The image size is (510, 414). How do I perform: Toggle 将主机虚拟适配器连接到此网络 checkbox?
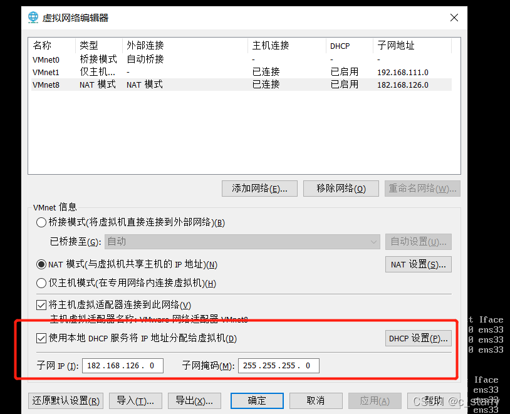pos(41,305)
